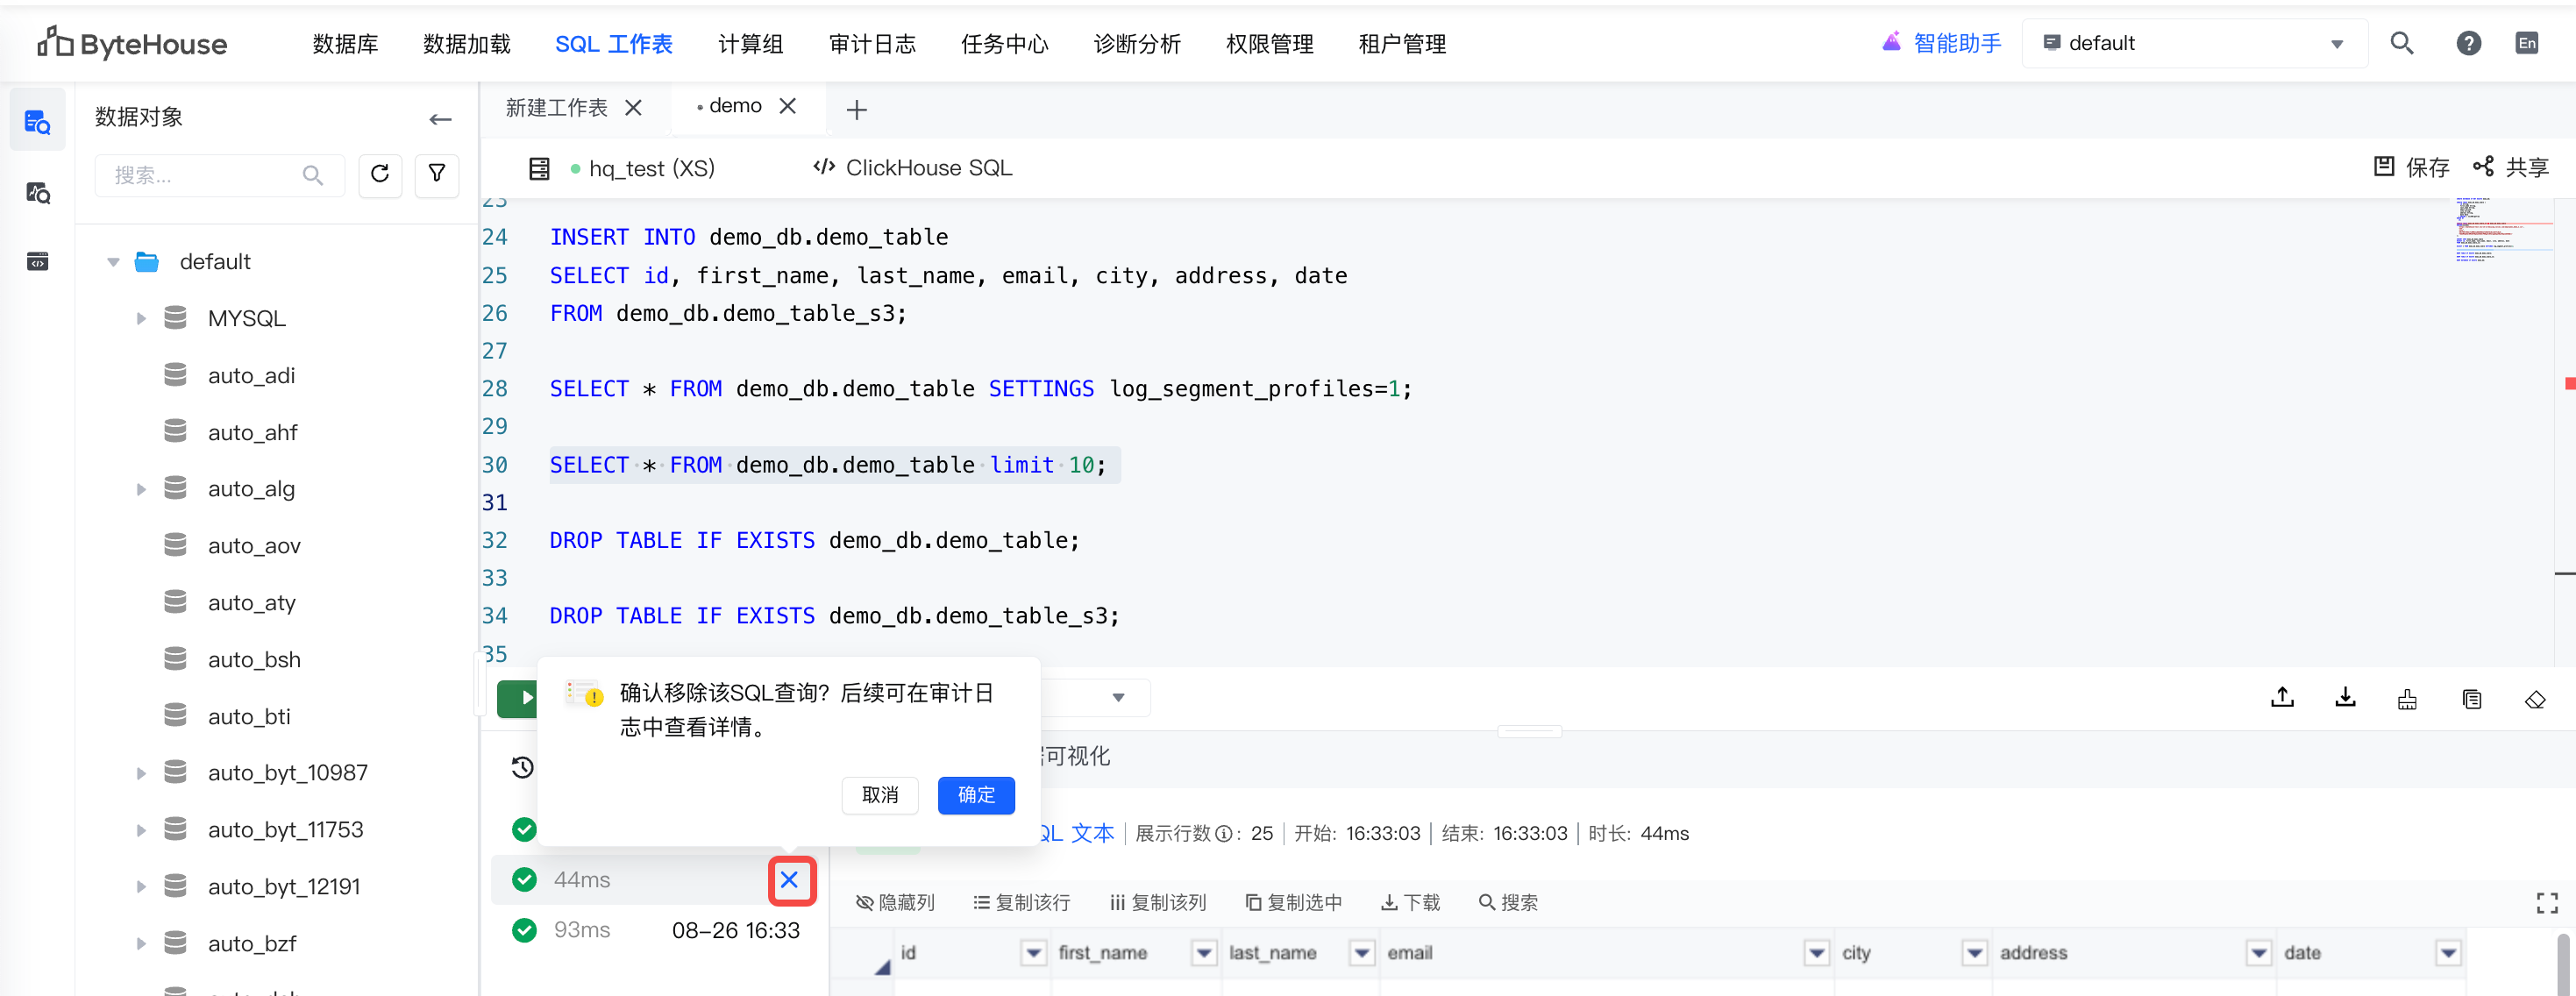
Task: Confirm removal with 确定 button
Action: (x=976, y=795)
